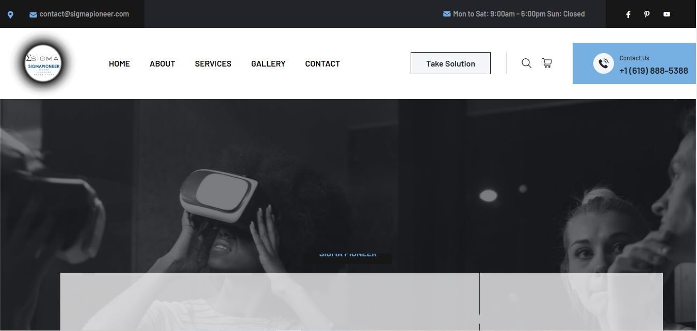Screen dimensions: 697x331
Task: Click the search magnifier icon
Action: pos(526,63)
